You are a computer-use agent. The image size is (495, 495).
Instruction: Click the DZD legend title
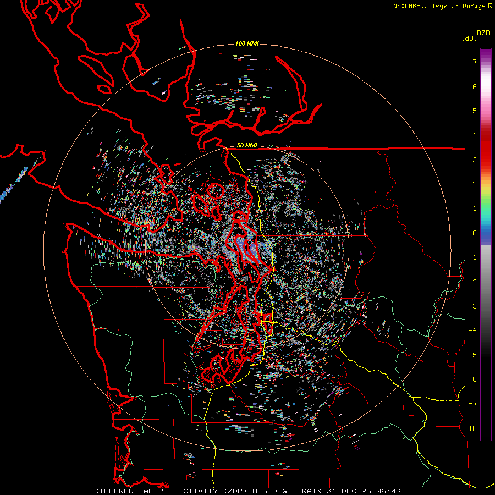(x=483, y=33)
